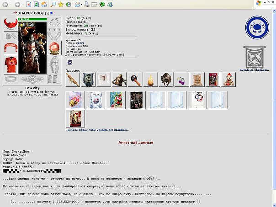Inspect the red scarf equipment slot

coord(11,48)
